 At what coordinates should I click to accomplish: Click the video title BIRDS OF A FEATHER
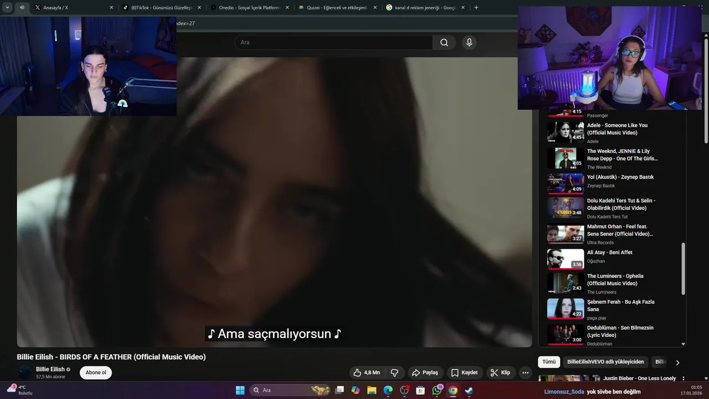click(x=111, y=357)
